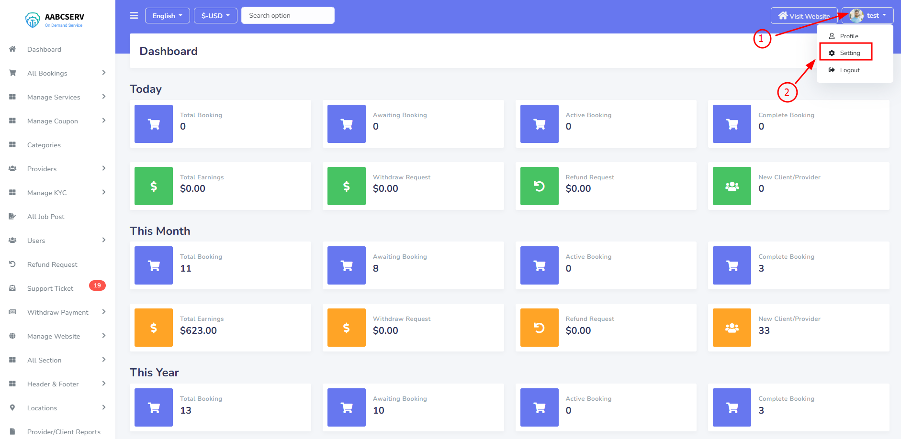901x439 pixels.
Task: Click the hamburger menu icon
Action: pyautogui.click(x=134, y=16)
